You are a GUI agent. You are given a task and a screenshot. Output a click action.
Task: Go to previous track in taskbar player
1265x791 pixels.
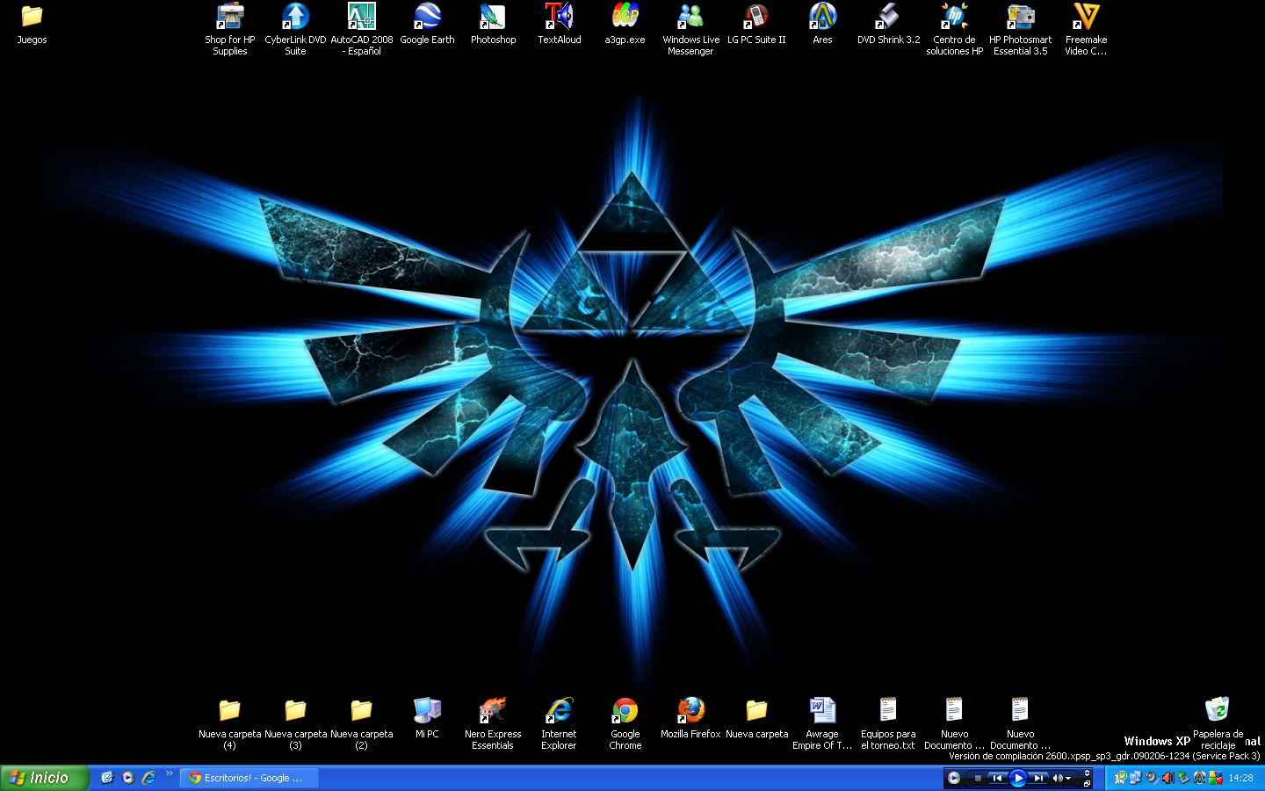point(997,778)
